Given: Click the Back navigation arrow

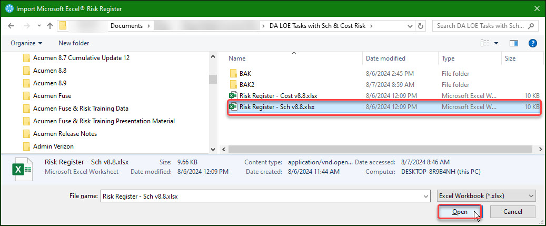Looking at the screenshot, I should click(11, 26).
